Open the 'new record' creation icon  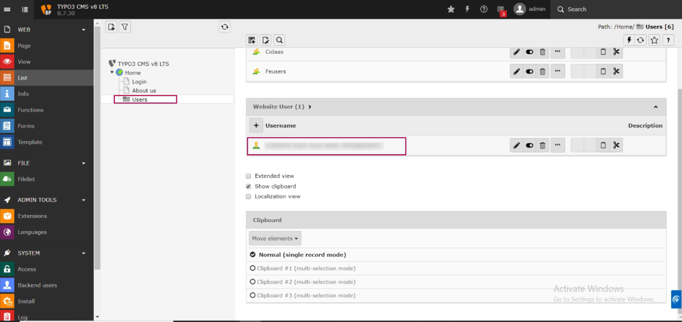251,40
